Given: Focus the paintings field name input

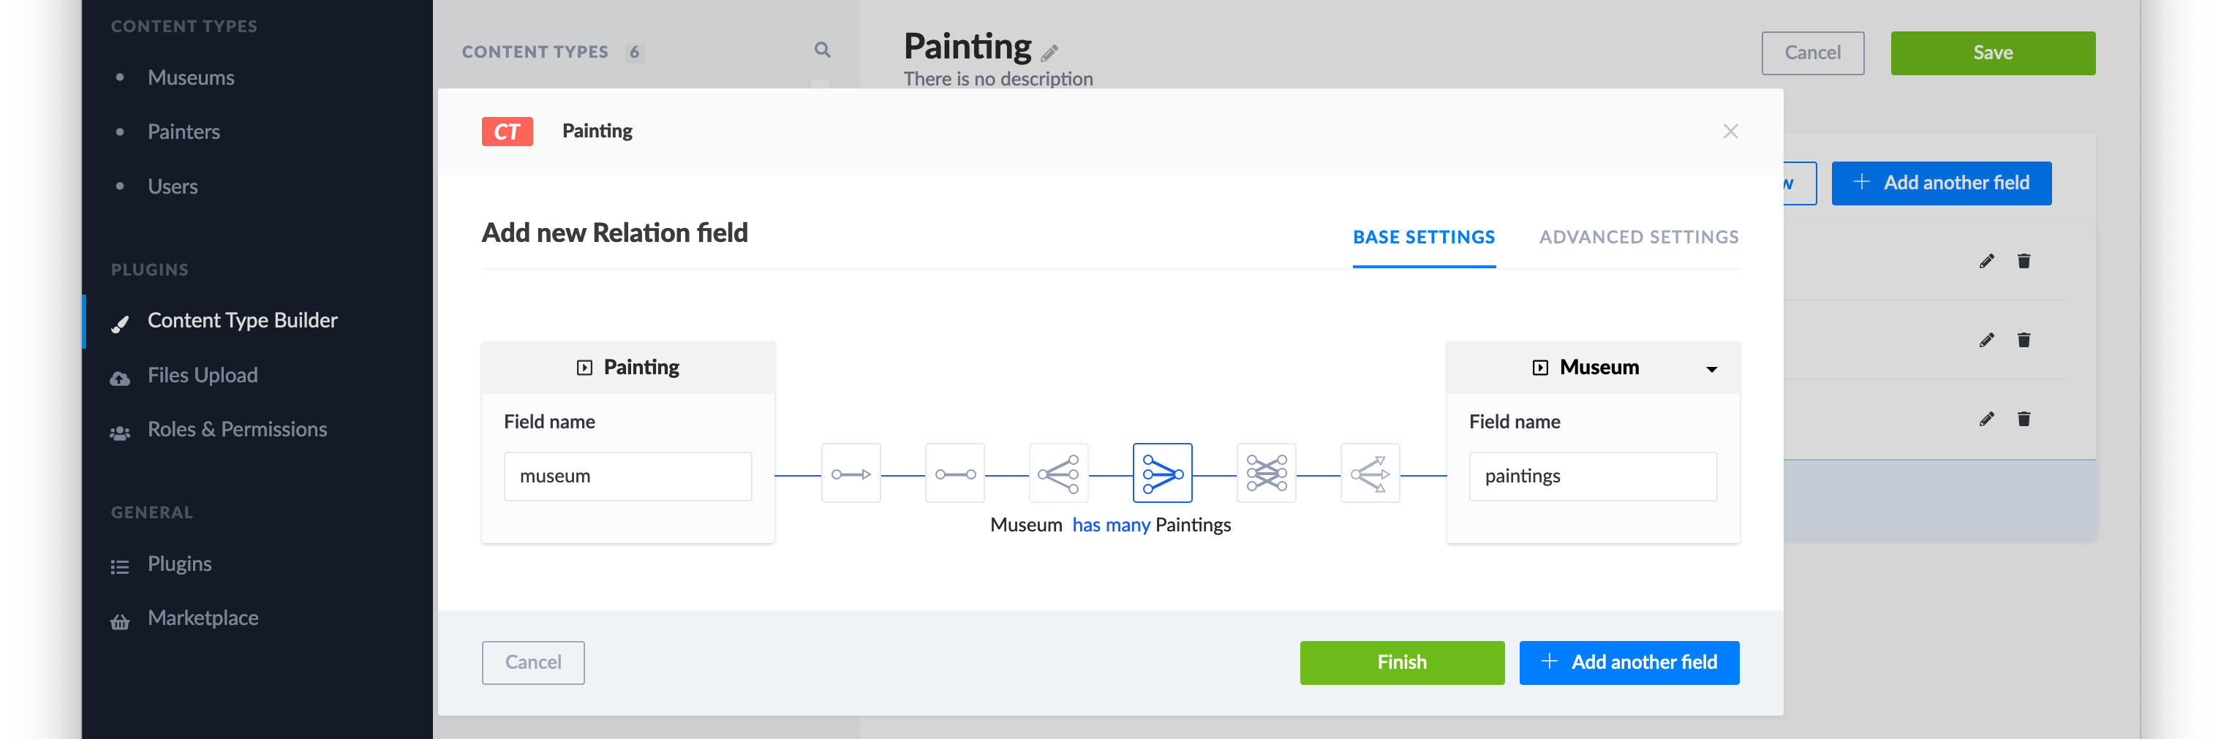Looking at the screenshot, I should pos(1593,477).
